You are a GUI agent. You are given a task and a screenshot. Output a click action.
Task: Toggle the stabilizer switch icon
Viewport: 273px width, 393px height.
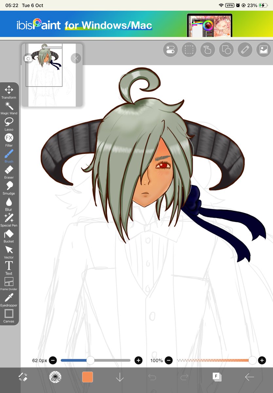coord(170,50)
